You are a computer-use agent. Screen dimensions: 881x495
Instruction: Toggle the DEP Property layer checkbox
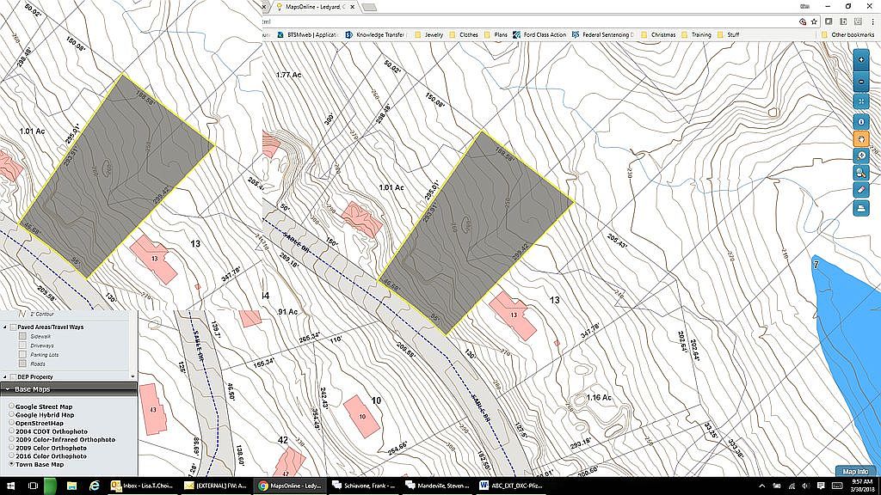click(x=12, y=376)
